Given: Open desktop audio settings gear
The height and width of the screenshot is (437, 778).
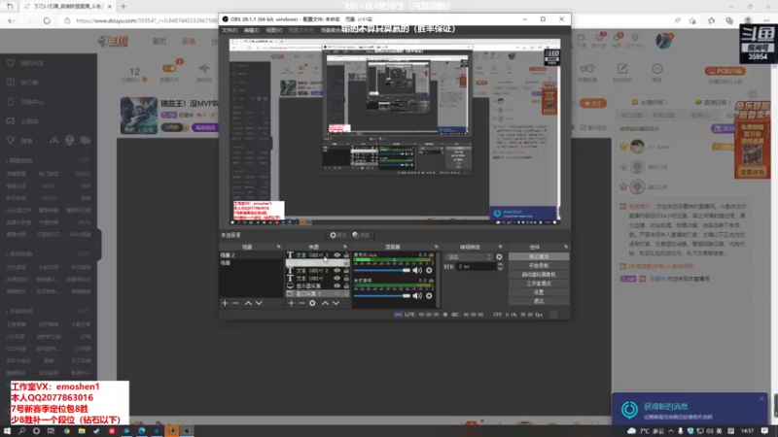Looking at the screenshot, I should click(429, 296).
